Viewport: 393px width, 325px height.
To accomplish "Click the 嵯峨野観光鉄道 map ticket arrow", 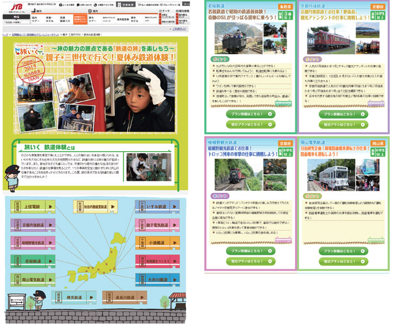I will point(50,243).
